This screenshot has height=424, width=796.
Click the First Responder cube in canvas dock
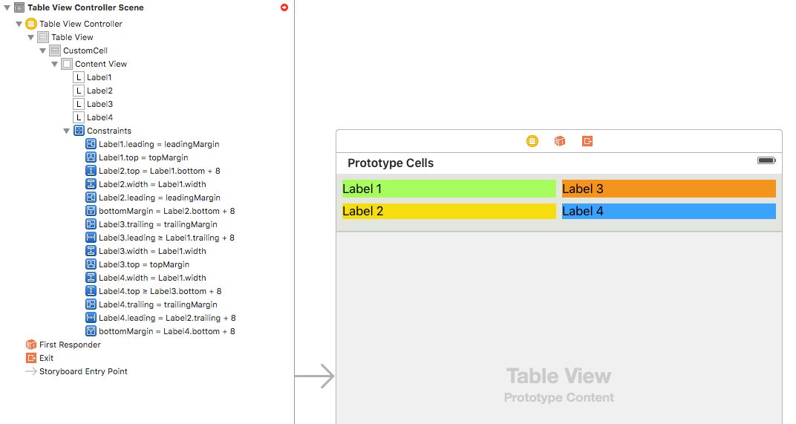coord(559,141)
